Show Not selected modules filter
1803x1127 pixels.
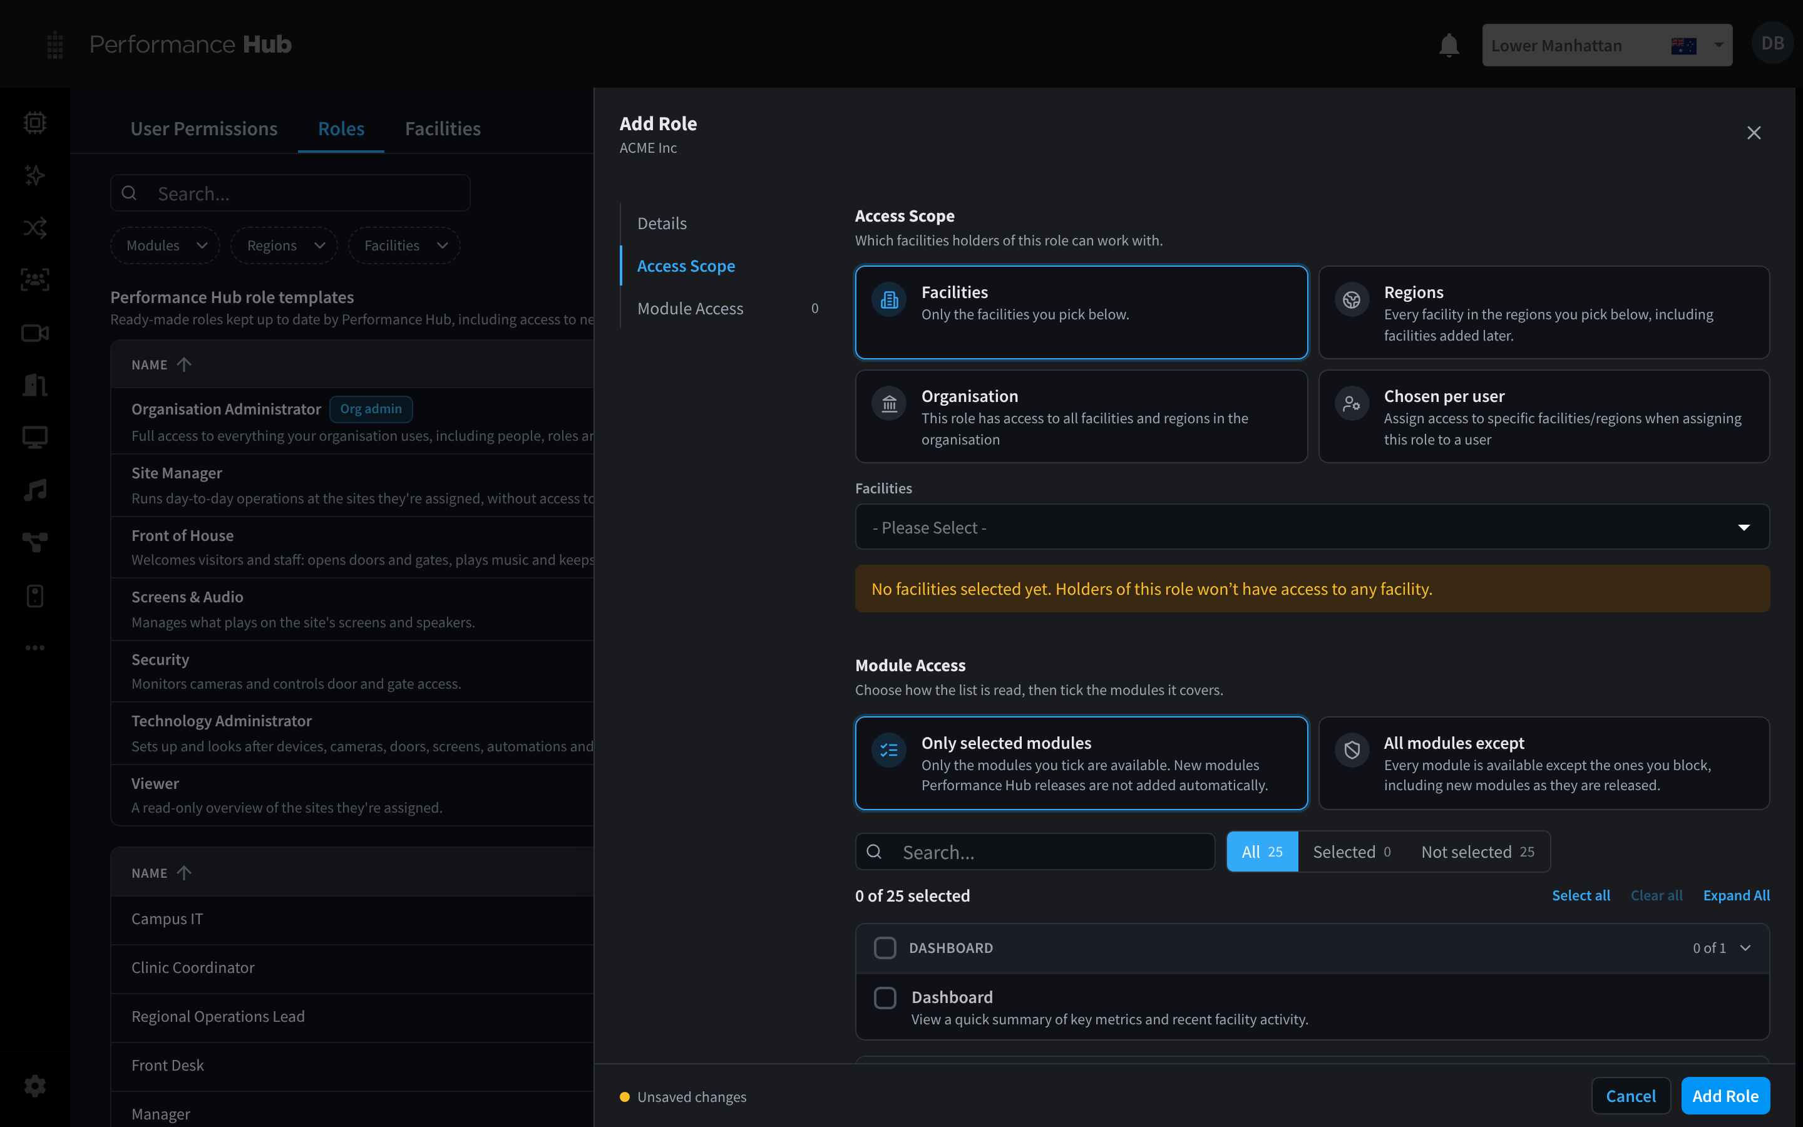click(x=1477, y=852)
